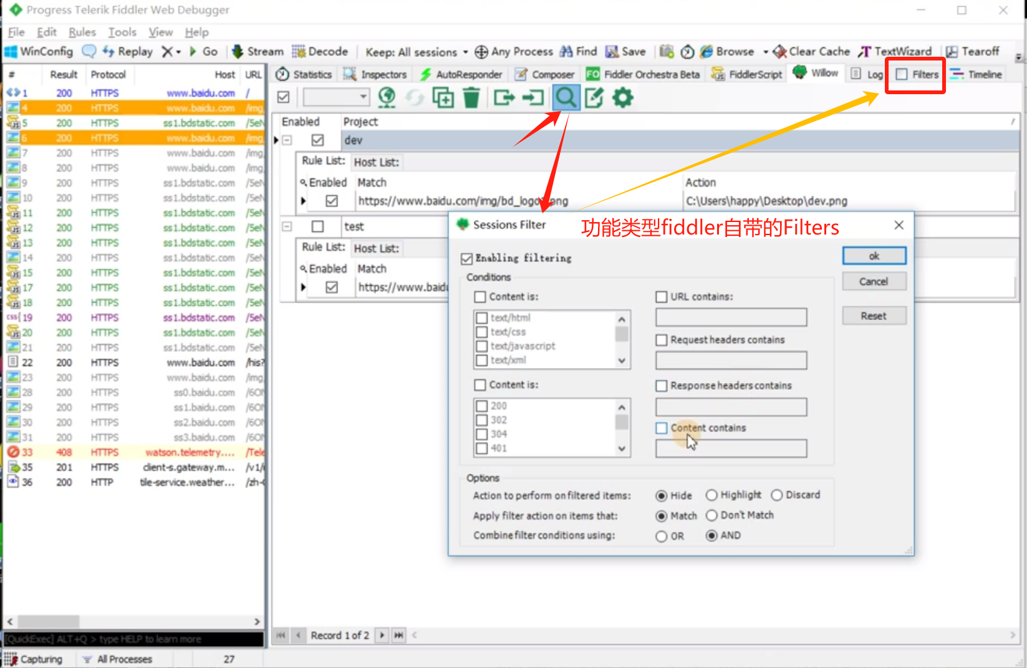Open the Rules menu
1027x668 pixels.
tap(82, 32)
